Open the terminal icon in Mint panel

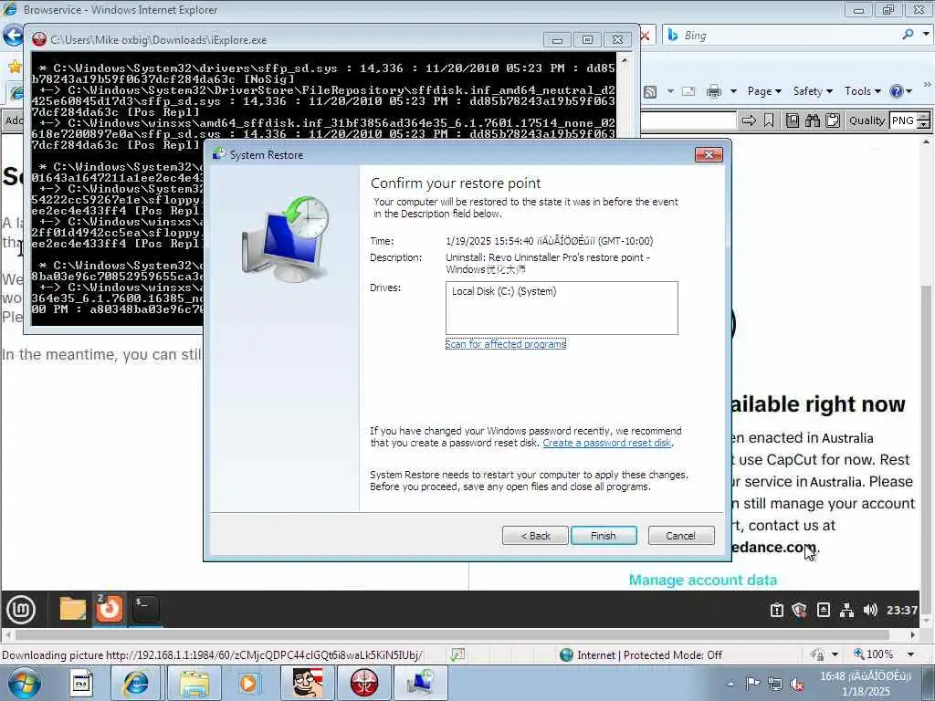[145, 609]
